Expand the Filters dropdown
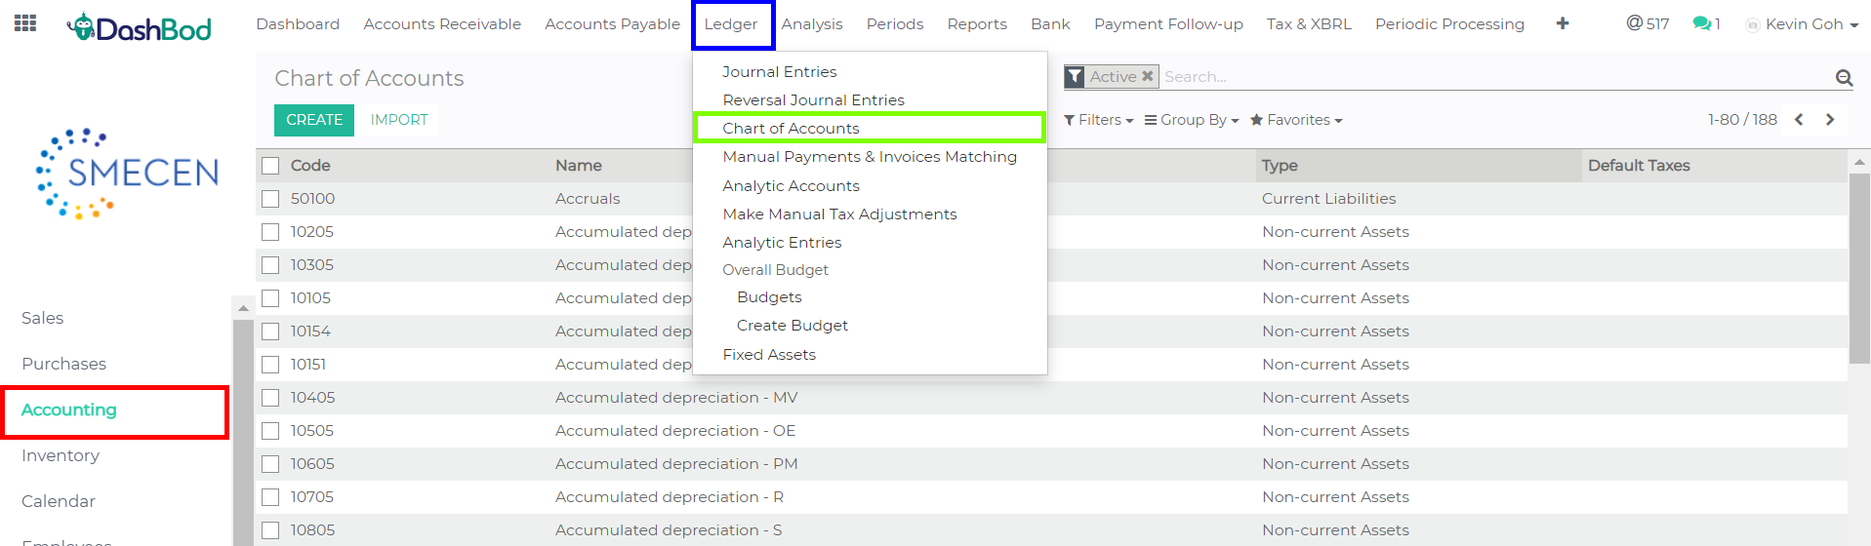 1099,120
